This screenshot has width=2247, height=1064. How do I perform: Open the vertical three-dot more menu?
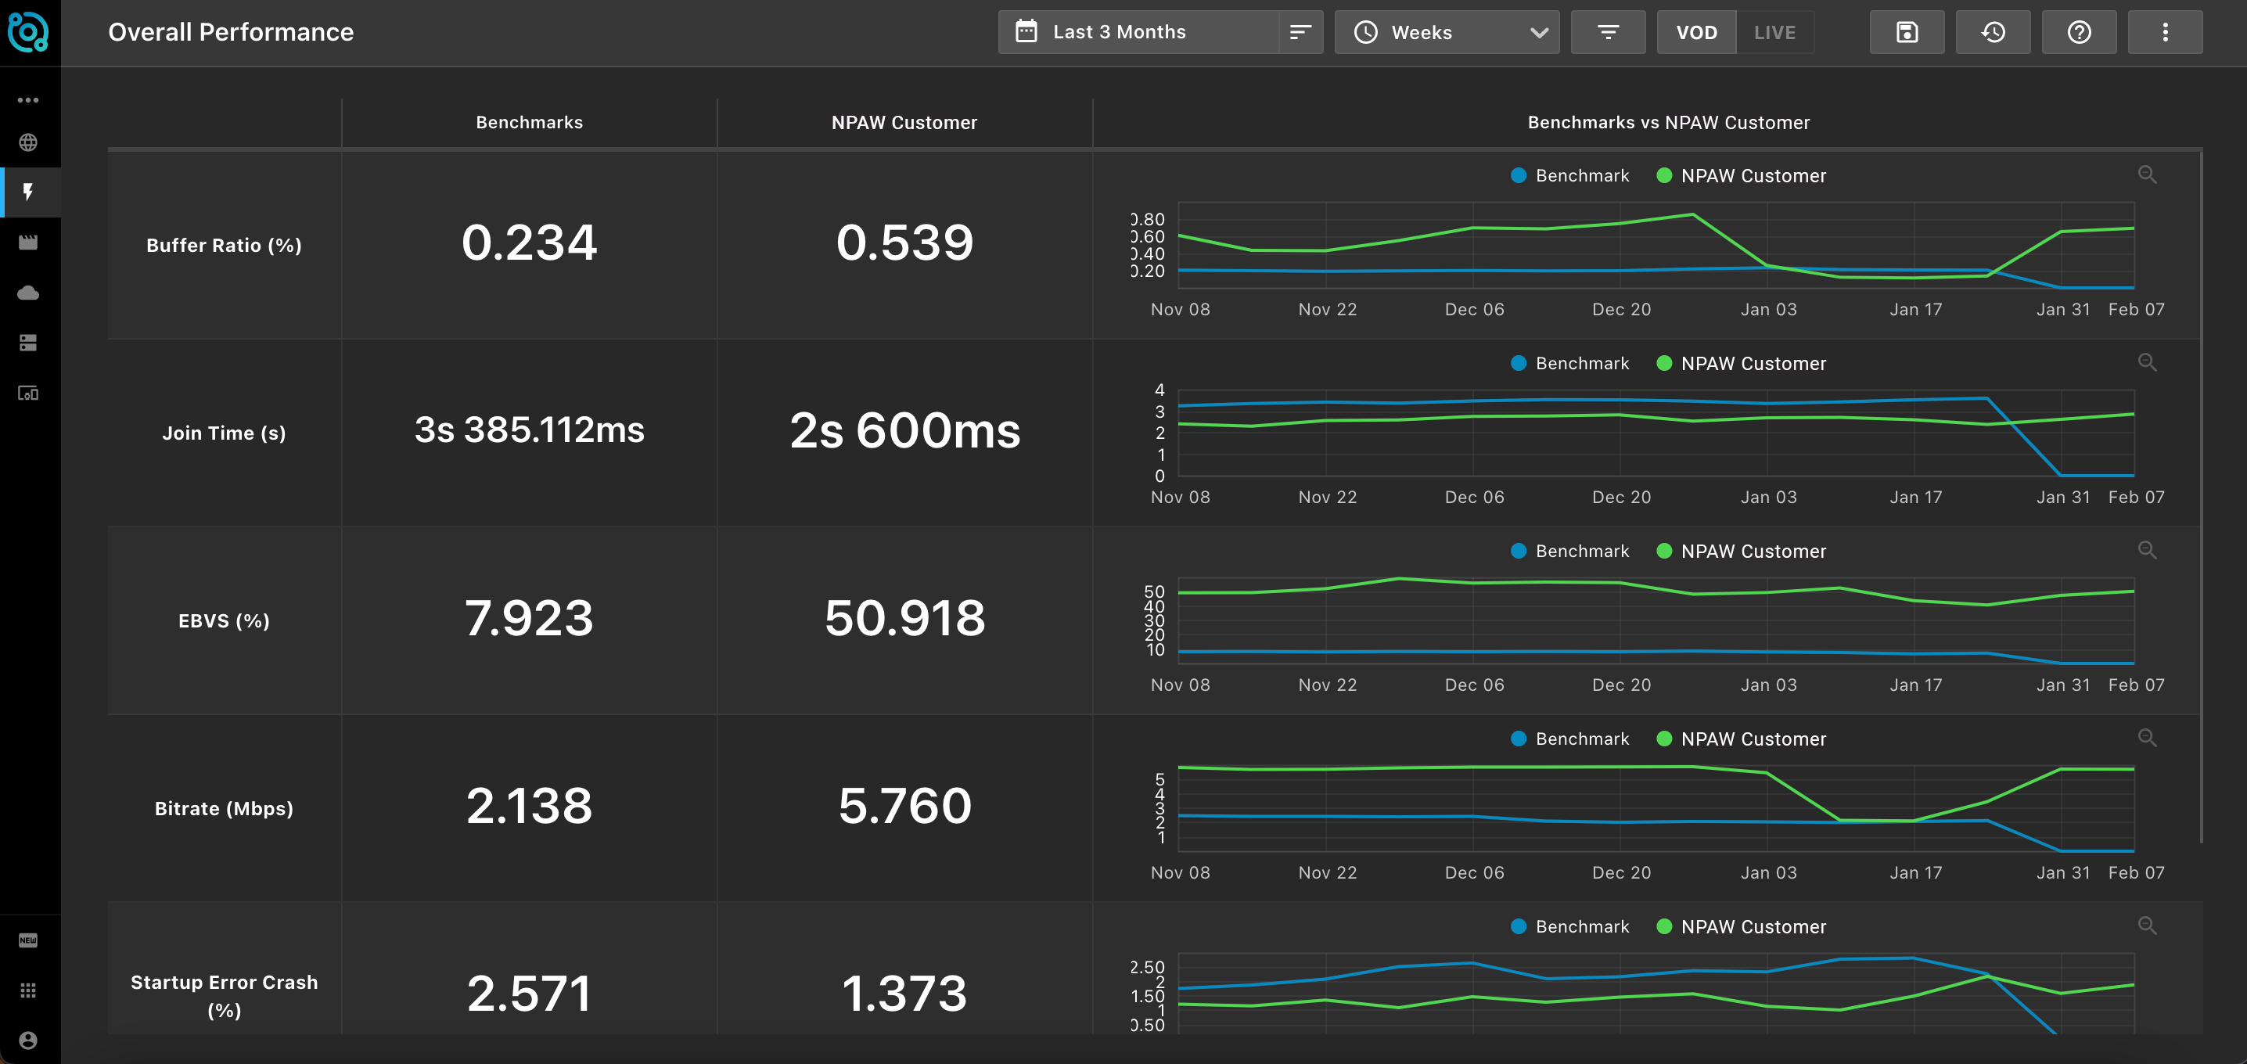coord(2165,32)
